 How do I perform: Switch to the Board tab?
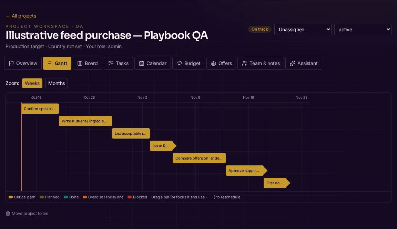tap(87, 63)
